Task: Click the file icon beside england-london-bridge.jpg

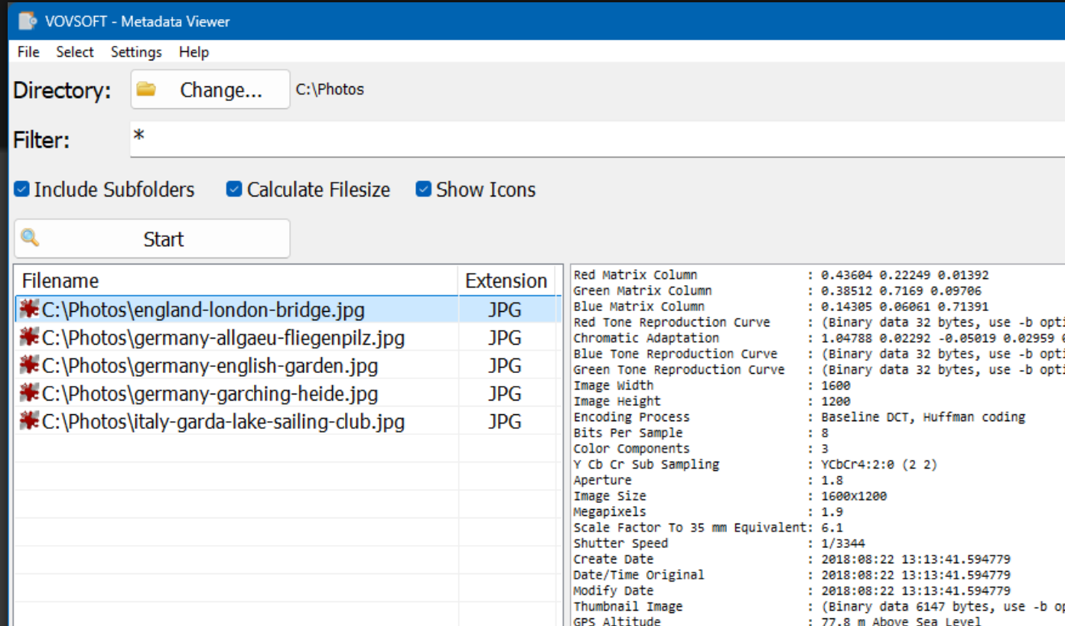Action: tap(28, 309)
